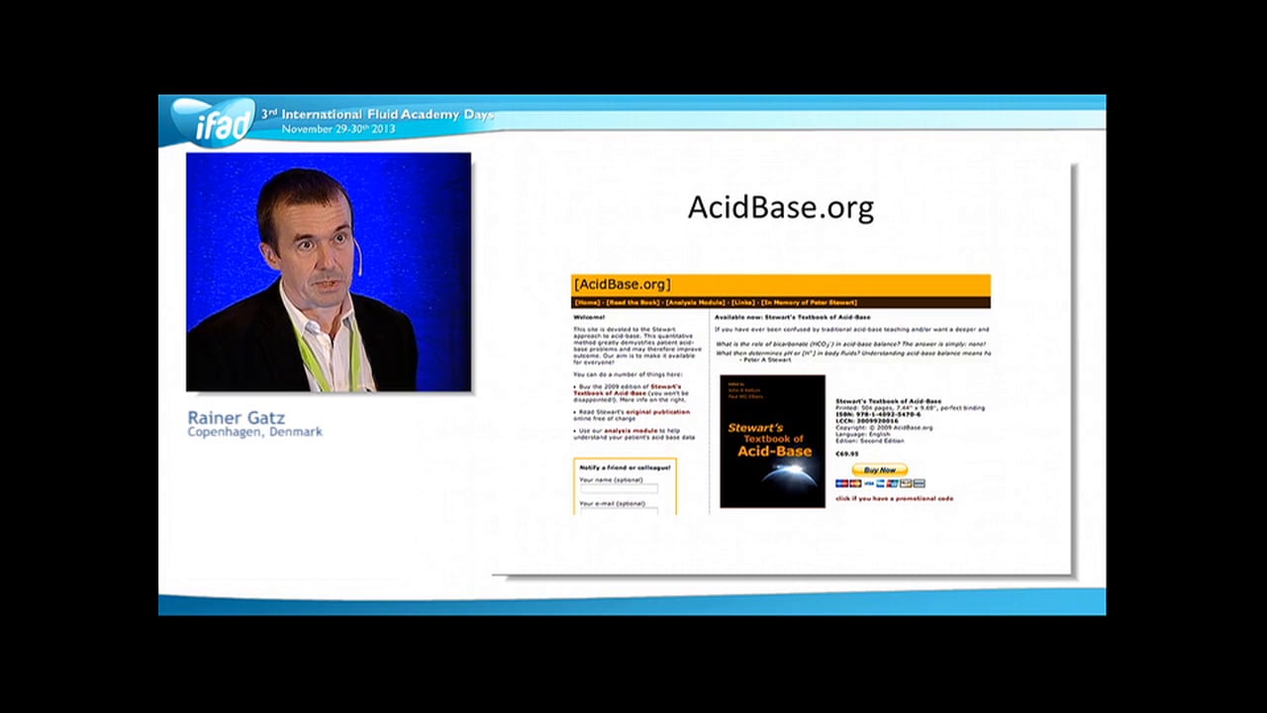Click the "Notify a friend or colleague!" heading
This screenshot has width=1267, height=713.
tap(625, 466)
